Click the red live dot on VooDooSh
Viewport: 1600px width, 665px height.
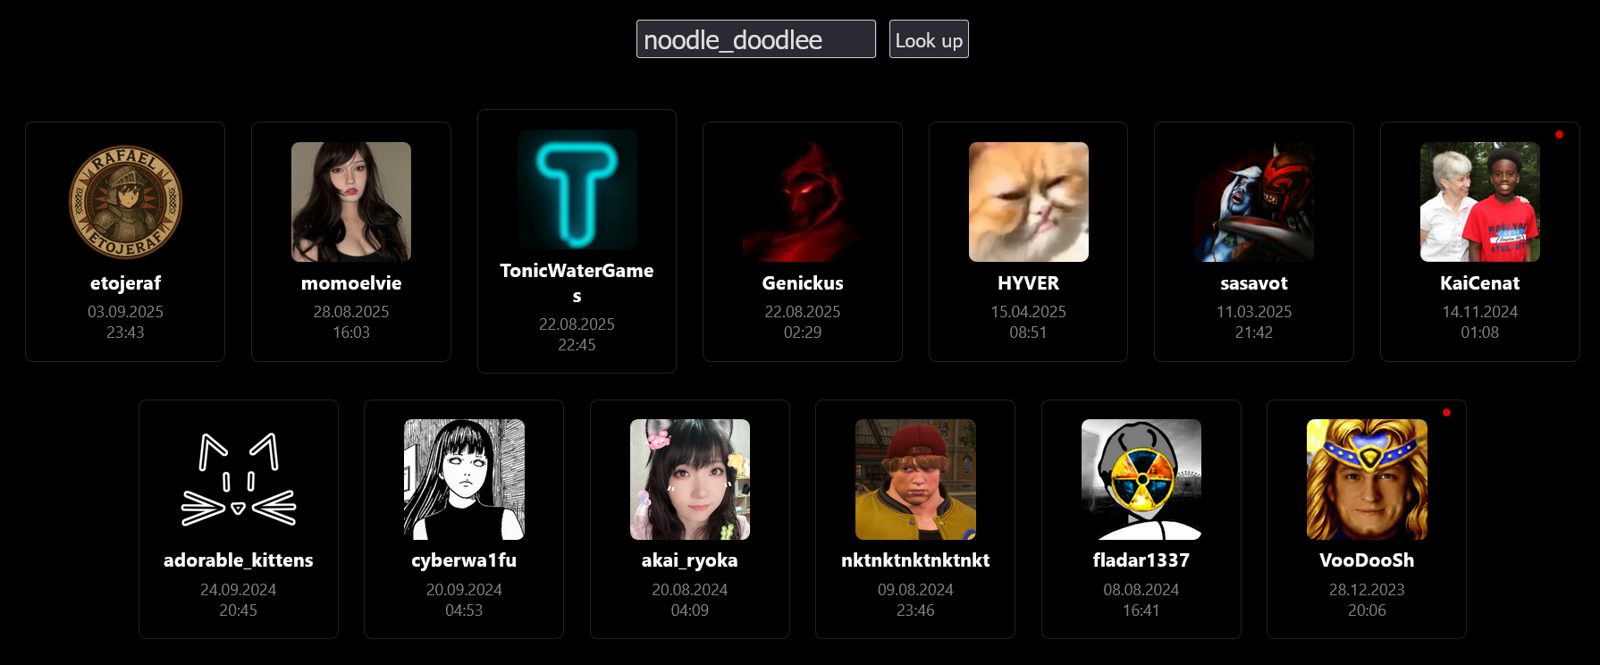pyautogui.click(x=1446, y=412)
